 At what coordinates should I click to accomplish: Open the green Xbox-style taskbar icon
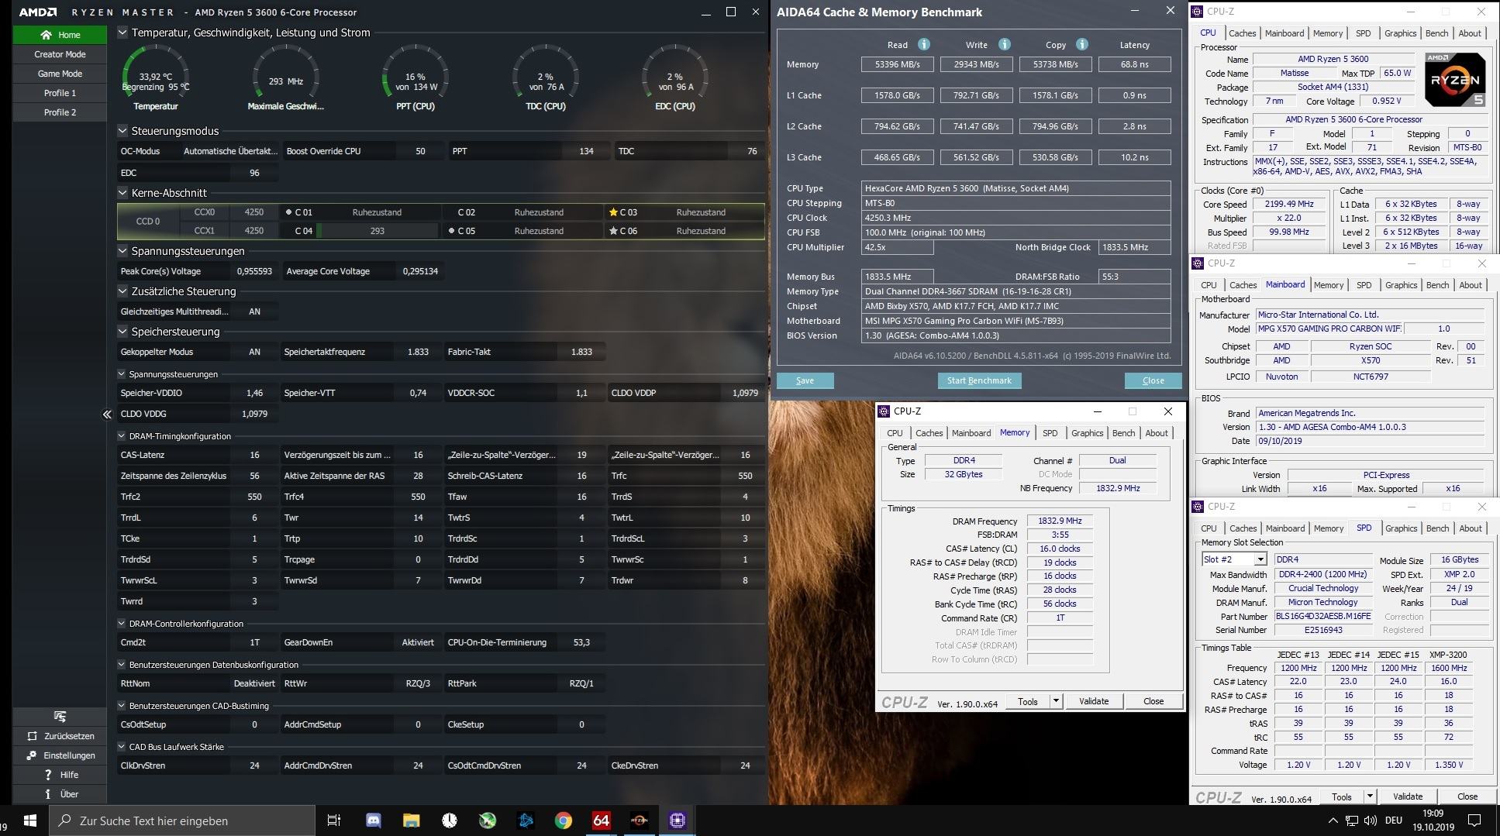[488, 821]
